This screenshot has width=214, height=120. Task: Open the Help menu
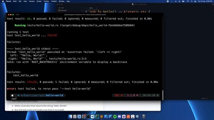[x=68, y=1]
